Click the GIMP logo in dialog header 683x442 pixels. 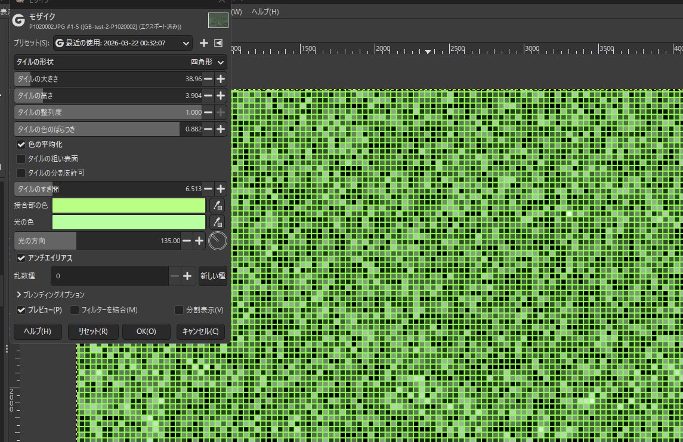[18, 20]
